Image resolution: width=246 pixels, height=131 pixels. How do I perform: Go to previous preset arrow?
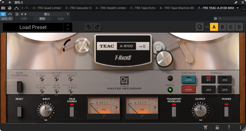click(22, 14)
